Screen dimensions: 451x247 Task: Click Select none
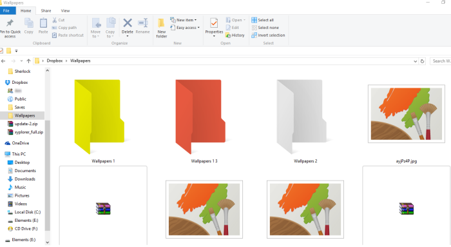pyautogui.click(x=265, y=28)
